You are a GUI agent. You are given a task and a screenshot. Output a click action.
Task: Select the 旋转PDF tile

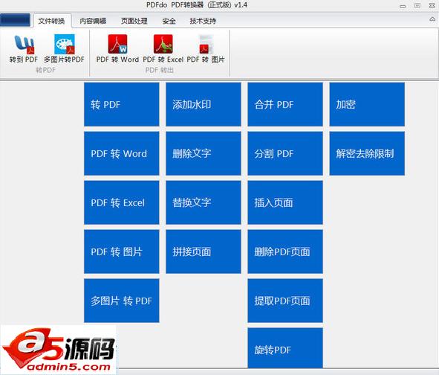click(x=285, y=348)
